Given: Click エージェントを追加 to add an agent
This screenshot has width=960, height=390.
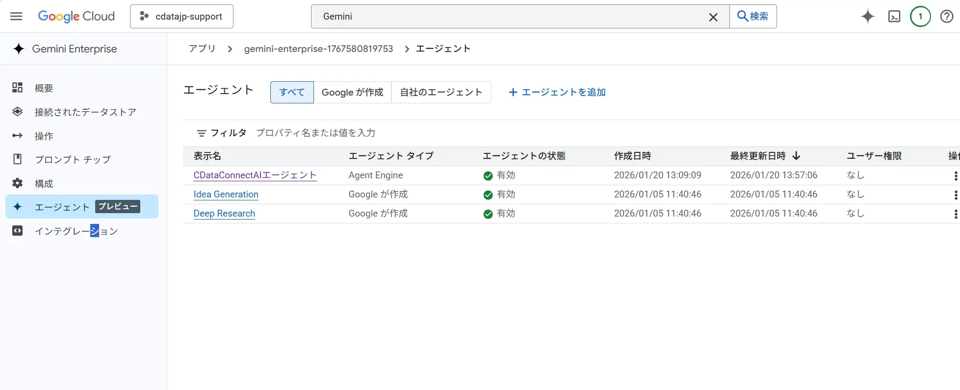Looking at the screenshot, I should [557, 93].
